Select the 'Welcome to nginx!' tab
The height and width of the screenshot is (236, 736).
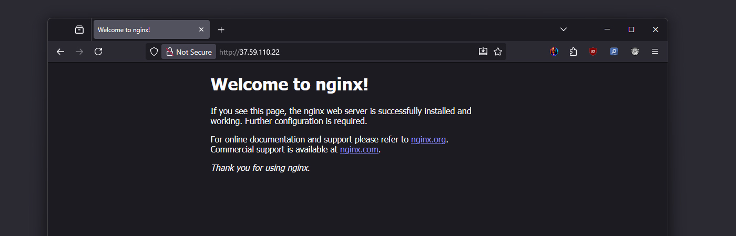[x=142, y=30]
